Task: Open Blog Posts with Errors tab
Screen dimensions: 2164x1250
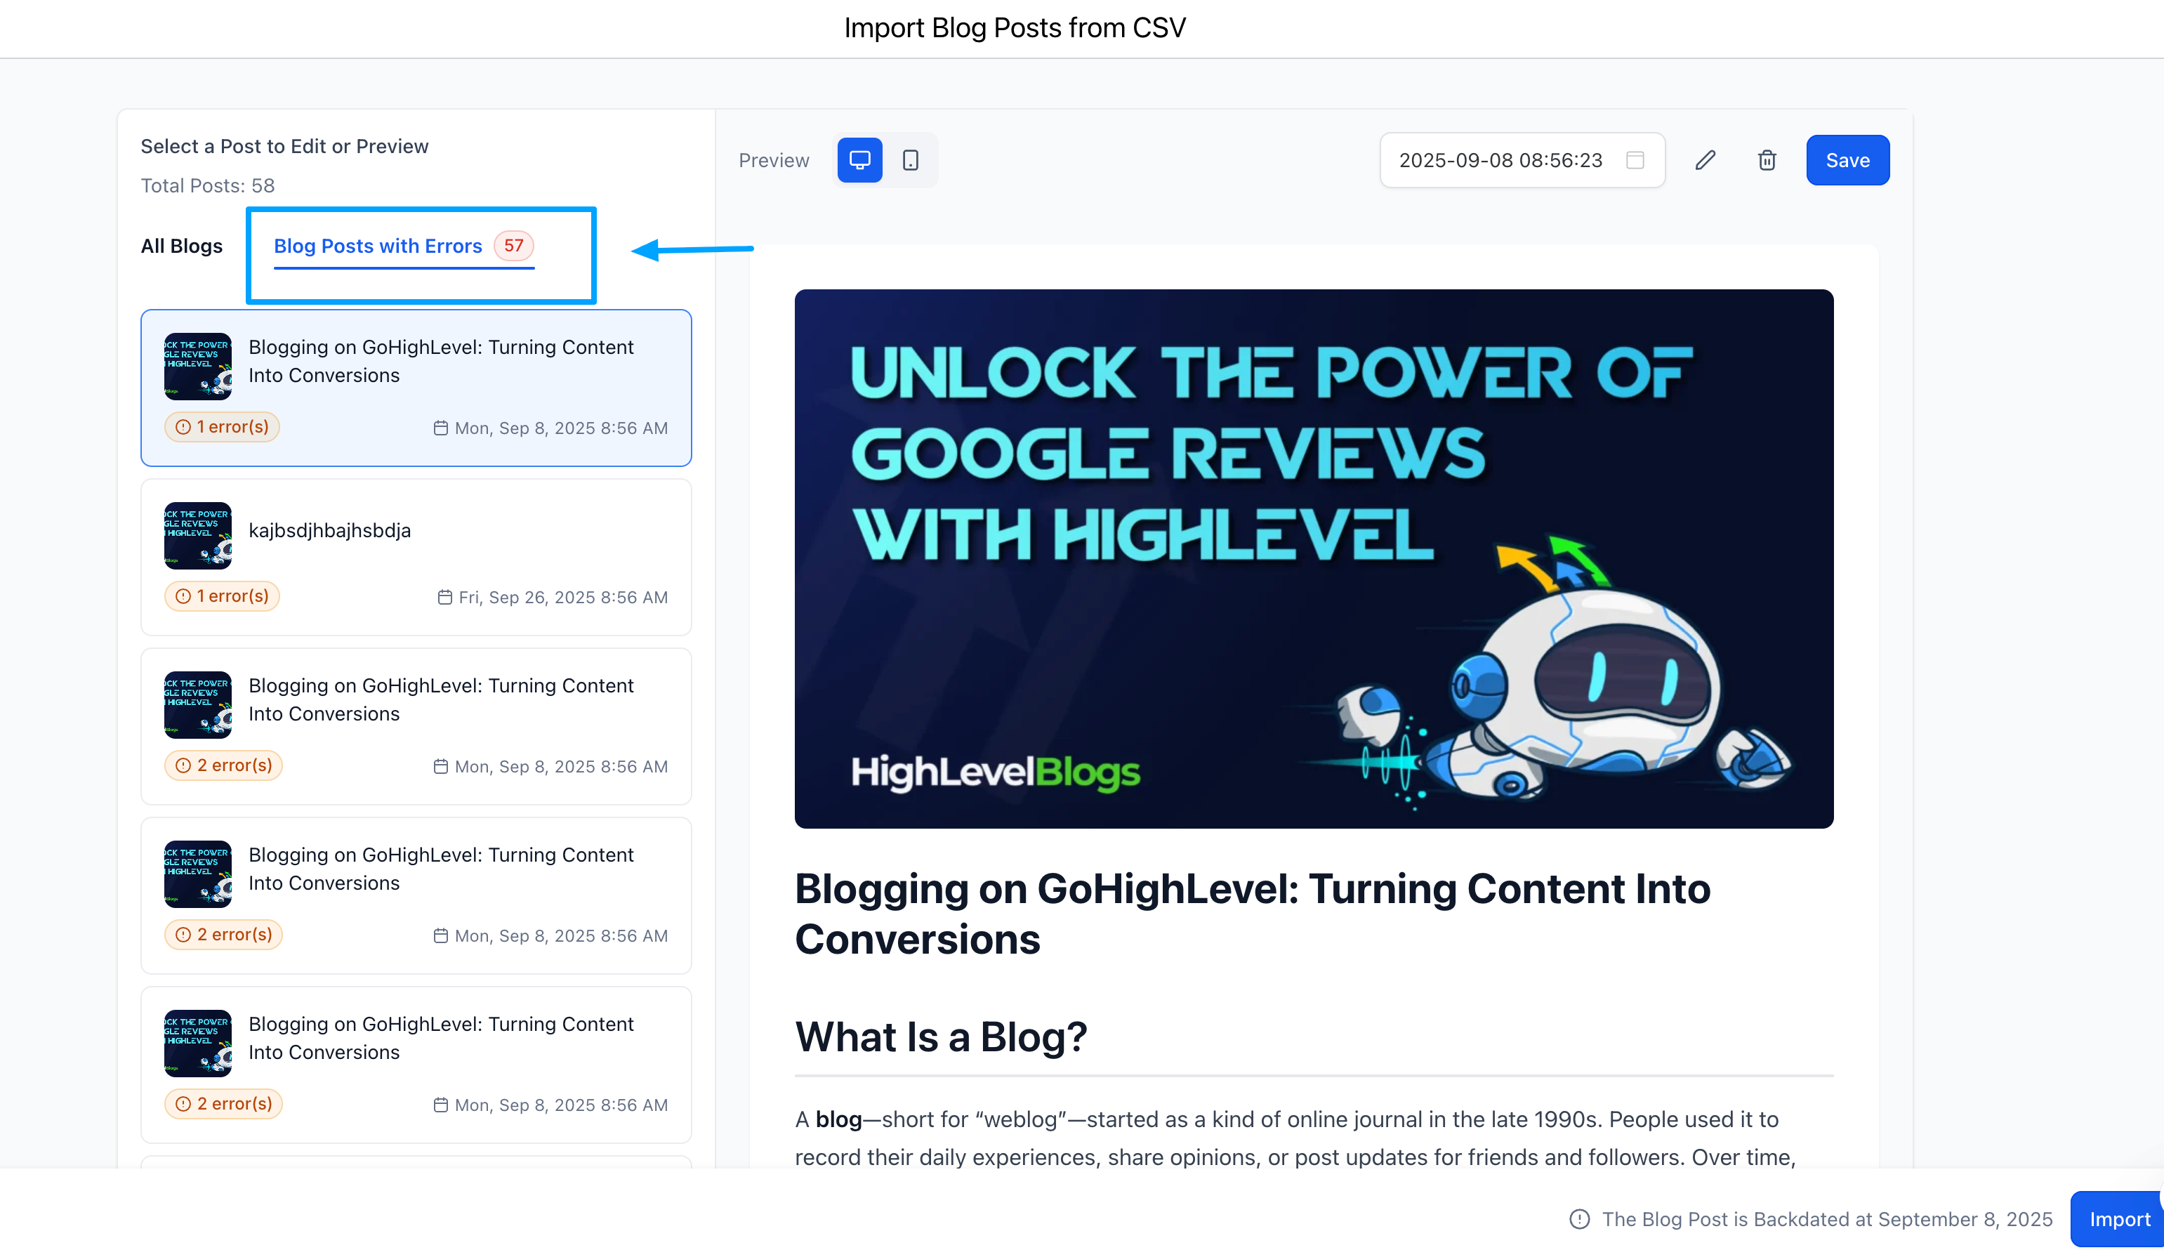Action: (x=378, y=246)
